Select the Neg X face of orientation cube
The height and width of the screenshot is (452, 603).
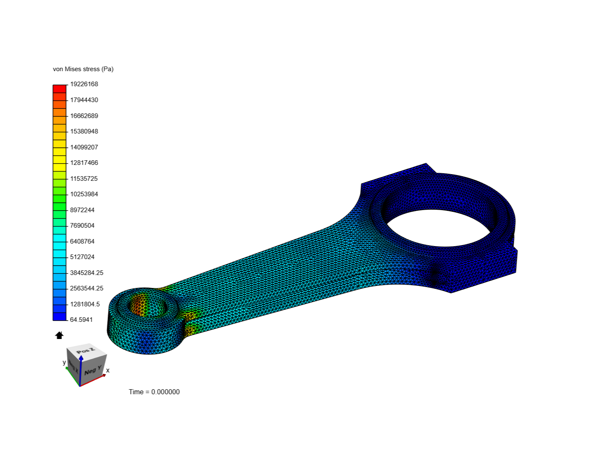click(73, 367)
